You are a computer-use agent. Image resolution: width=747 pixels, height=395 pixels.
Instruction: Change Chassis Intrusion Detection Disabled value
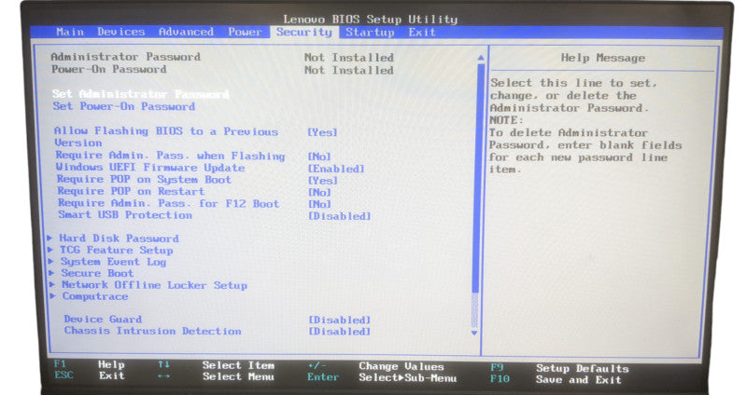339,332
